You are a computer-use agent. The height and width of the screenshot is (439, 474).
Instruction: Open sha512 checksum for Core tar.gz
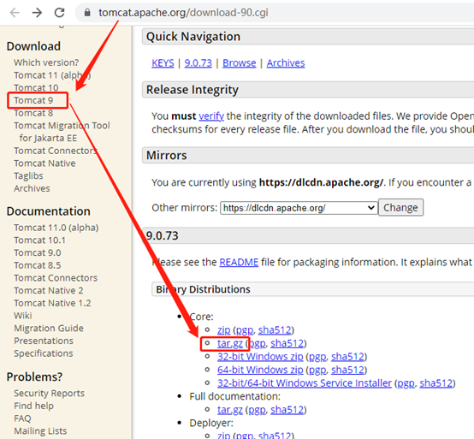[x=287, y=343]
